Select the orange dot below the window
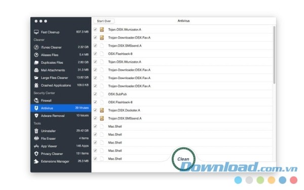 272,180
